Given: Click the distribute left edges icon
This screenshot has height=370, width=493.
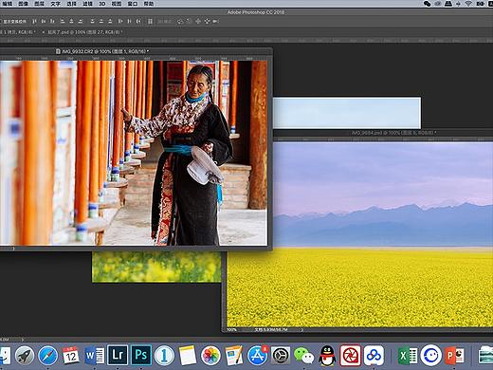Looking at the screenshot, I should [x=120, y=21].
